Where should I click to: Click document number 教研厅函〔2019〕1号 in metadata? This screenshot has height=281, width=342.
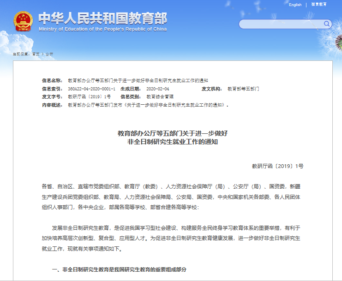tap(90, 97)
